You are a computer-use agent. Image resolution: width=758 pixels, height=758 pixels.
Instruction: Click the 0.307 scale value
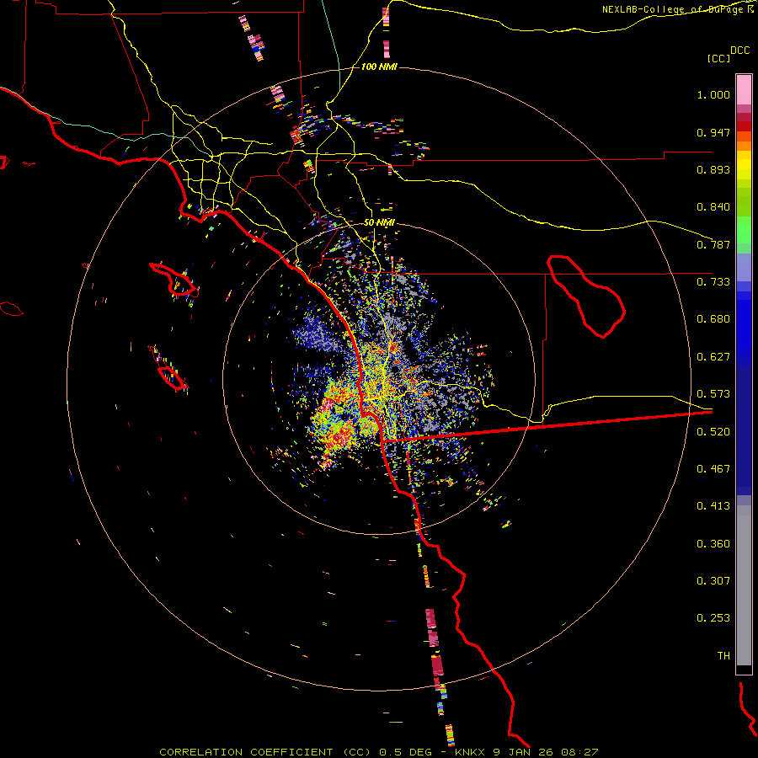tap(713, 581)
